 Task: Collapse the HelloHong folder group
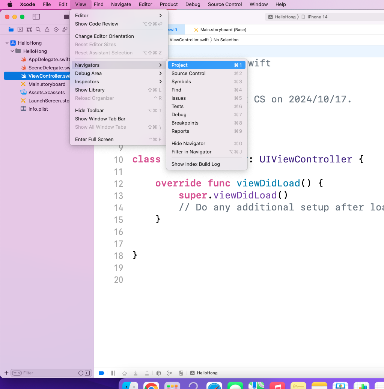click(x=12, y=51)
